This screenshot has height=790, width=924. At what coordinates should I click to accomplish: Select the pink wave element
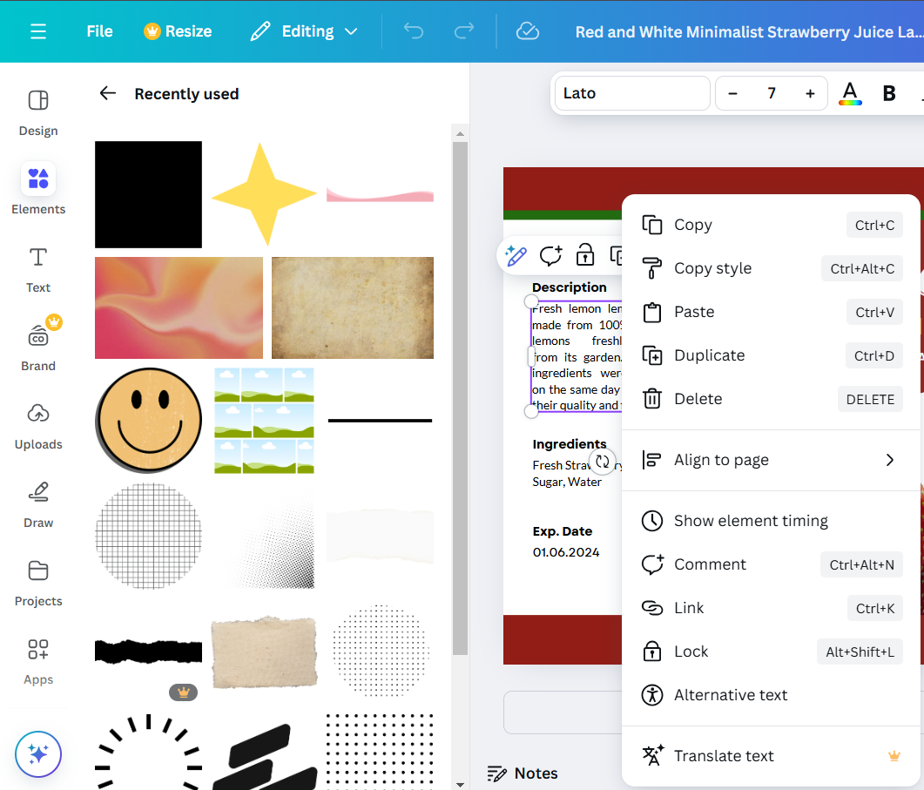(380, 195)
